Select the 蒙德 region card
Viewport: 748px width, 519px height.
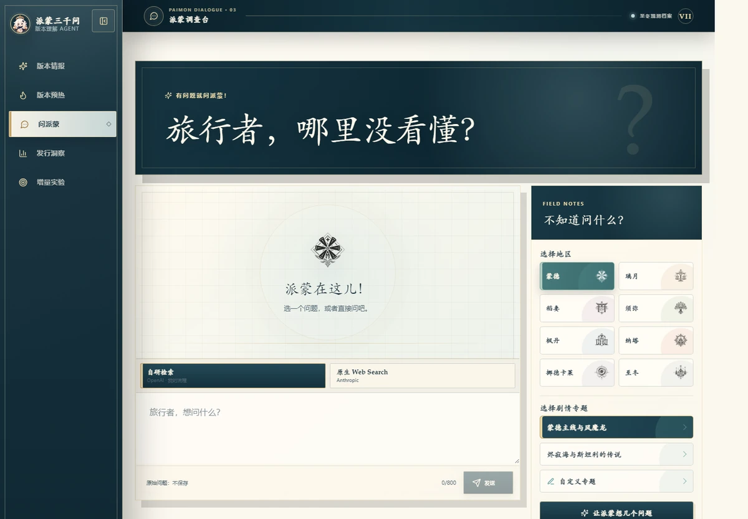[x=577, y=276]
